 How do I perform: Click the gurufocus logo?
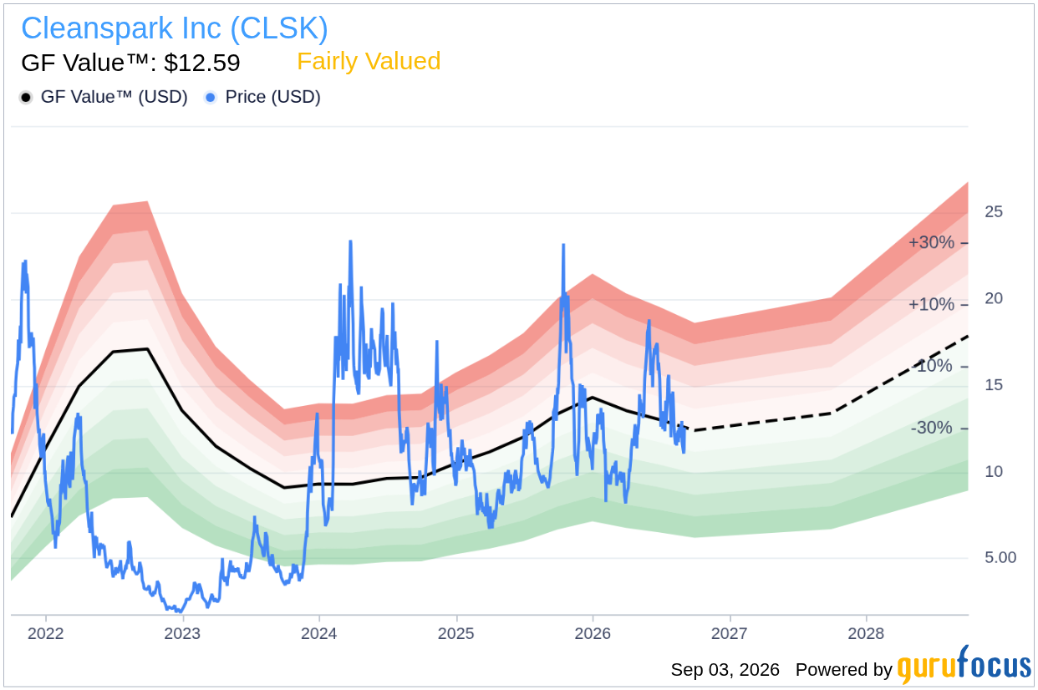[964, 666]
